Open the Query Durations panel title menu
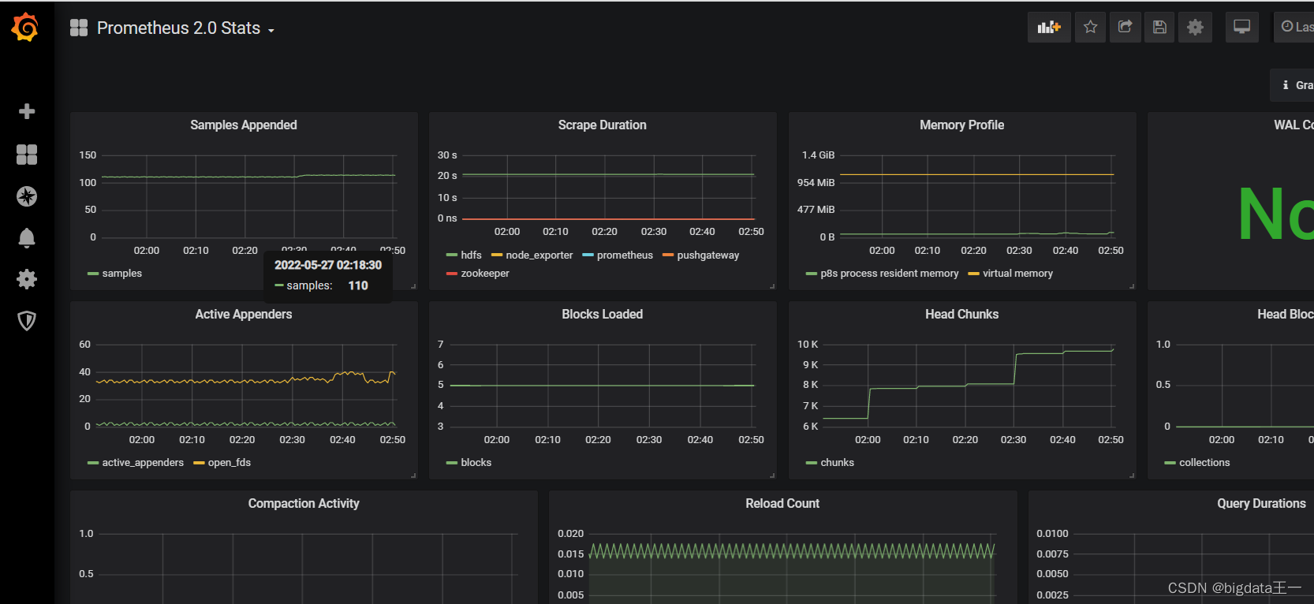This screenshot has height=604, width=1314. pos(1261,504)
